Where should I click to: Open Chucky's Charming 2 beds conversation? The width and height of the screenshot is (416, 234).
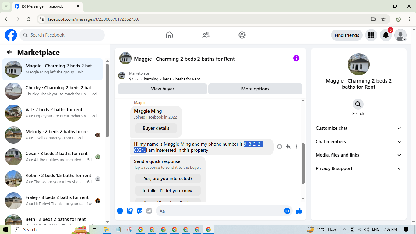53,91
